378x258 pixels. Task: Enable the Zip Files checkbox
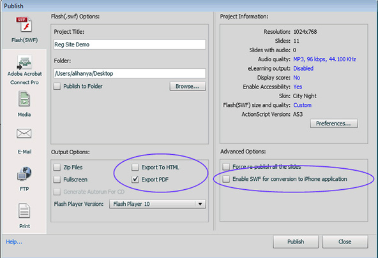[x=57, y=167]
